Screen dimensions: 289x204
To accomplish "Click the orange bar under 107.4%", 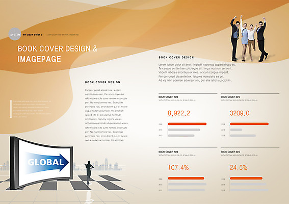I will 186,178.
